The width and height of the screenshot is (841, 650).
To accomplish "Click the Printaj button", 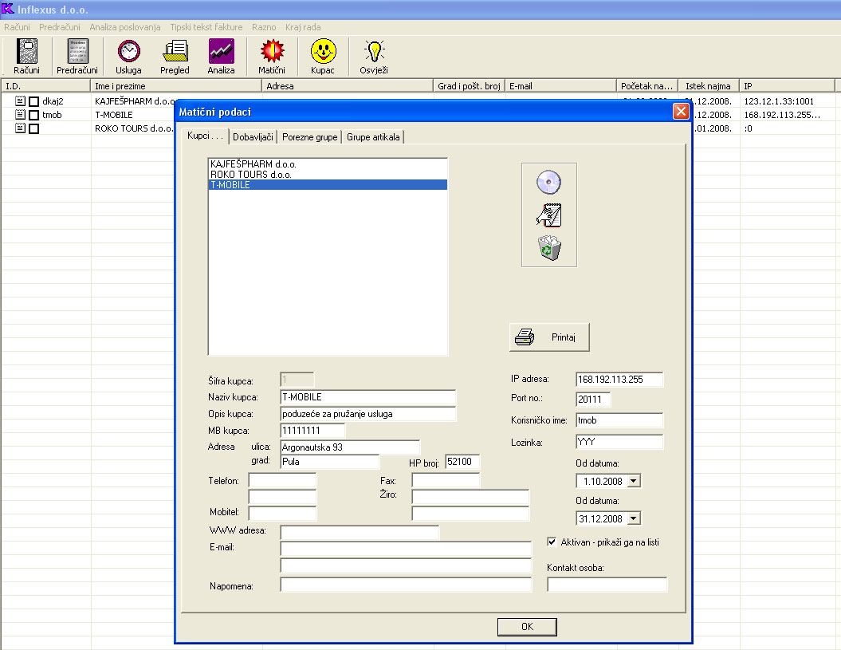I will tap(549, 337).
